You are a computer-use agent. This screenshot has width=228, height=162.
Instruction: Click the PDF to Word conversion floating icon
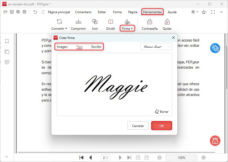tap(215, 48)
